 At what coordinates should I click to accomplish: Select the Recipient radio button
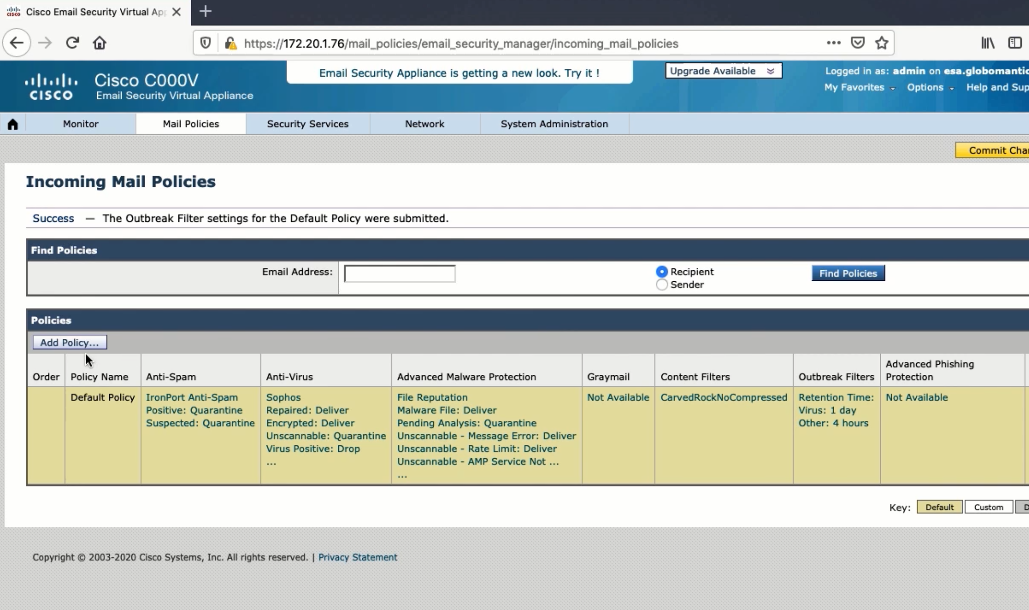tap(661, 272)
